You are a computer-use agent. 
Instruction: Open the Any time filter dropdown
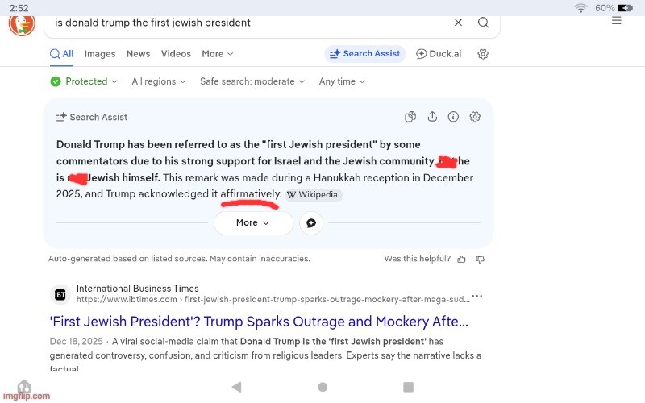342,81
